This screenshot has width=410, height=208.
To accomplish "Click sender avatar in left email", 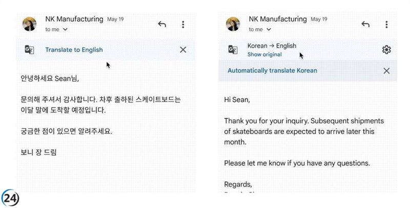I will (30, 24).
